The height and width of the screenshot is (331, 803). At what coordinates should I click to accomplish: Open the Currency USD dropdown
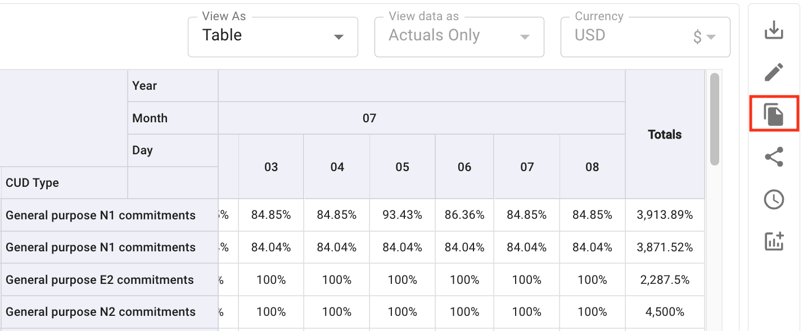tap(645, 36)
